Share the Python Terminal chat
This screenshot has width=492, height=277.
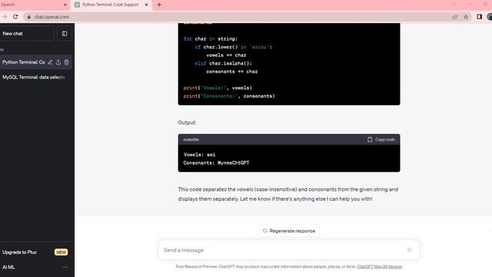coord(58,62)
